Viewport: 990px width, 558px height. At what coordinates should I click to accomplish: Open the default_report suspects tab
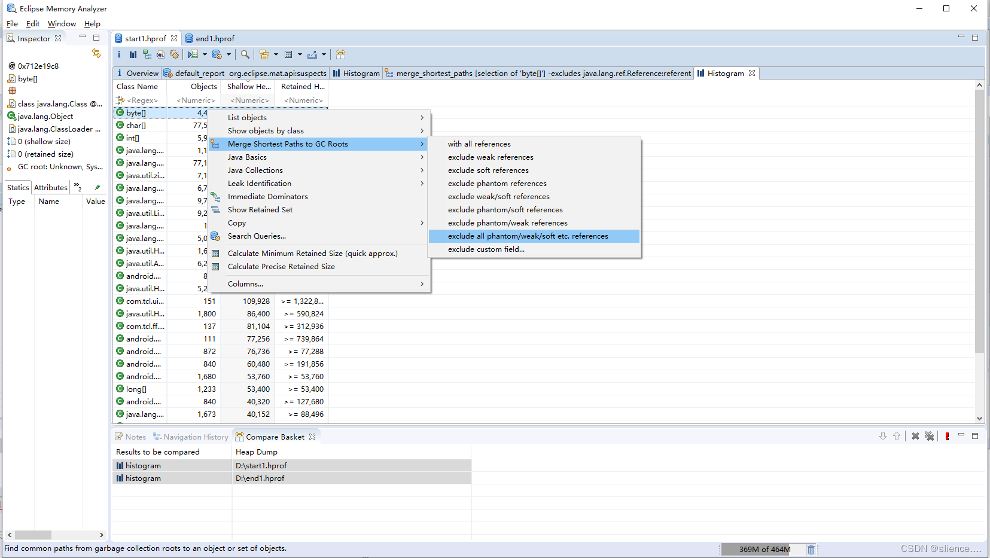coord(245,73)
